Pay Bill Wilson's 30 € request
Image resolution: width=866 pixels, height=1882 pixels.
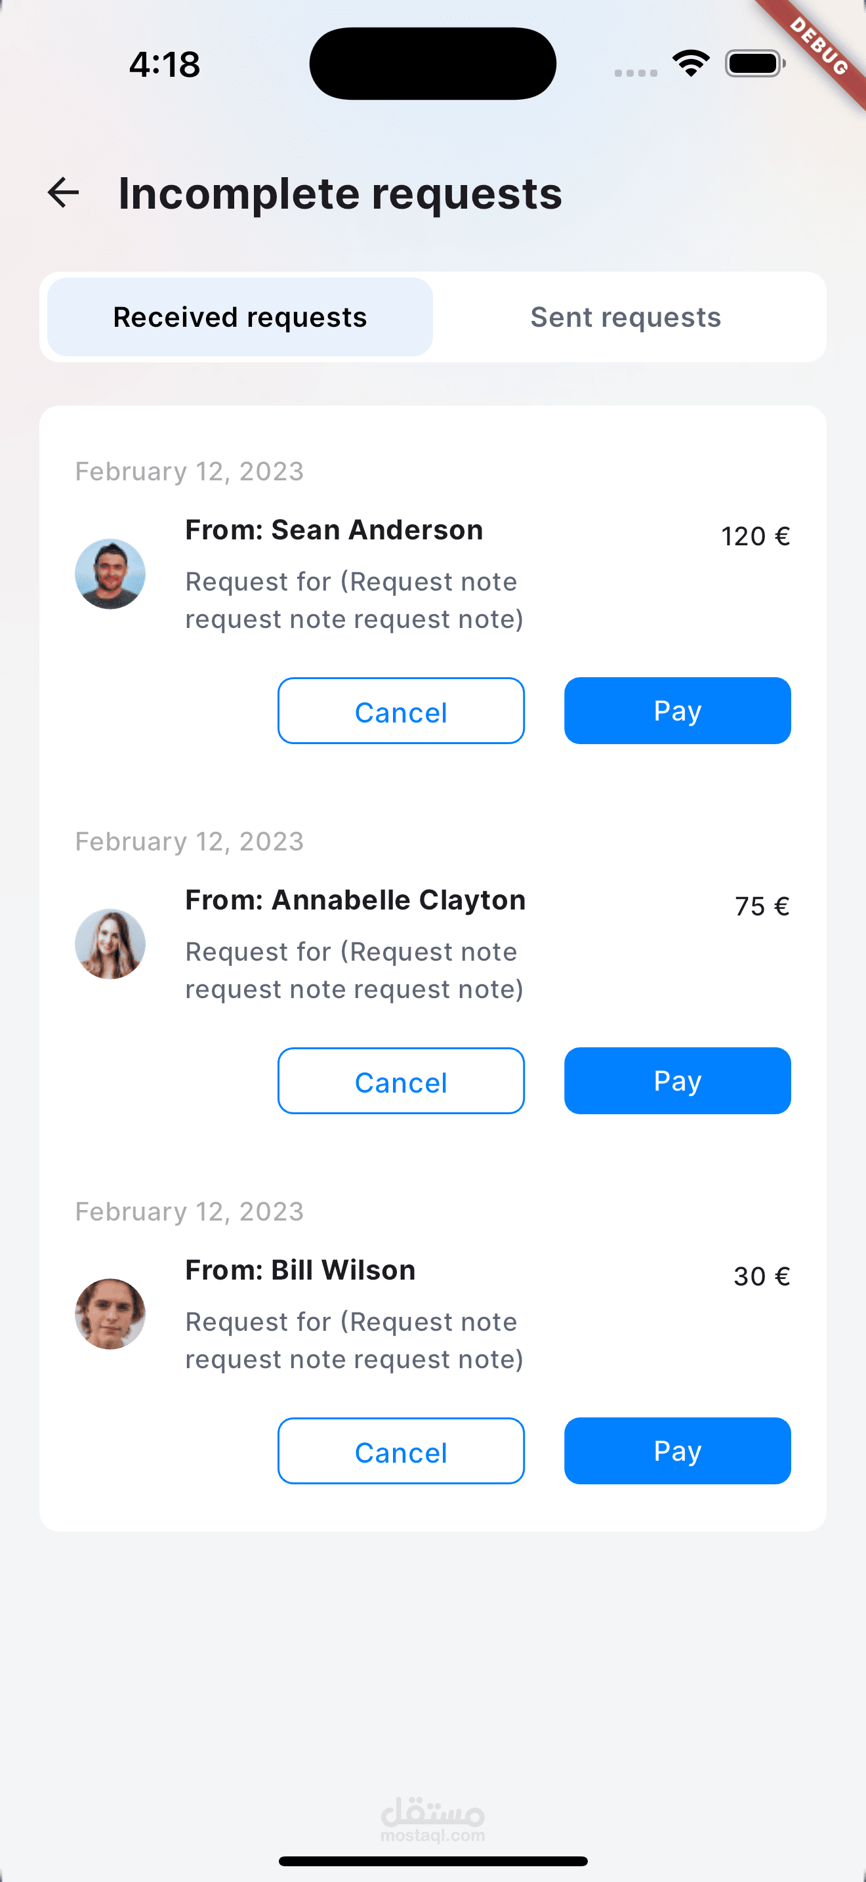pos(678,1451)
